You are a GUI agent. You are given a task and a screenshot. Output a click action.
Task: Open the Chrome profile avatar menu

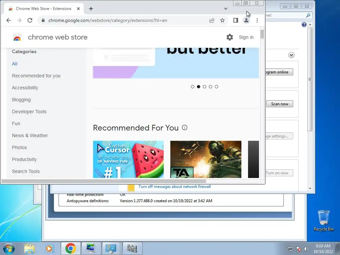tap(246, 20)
